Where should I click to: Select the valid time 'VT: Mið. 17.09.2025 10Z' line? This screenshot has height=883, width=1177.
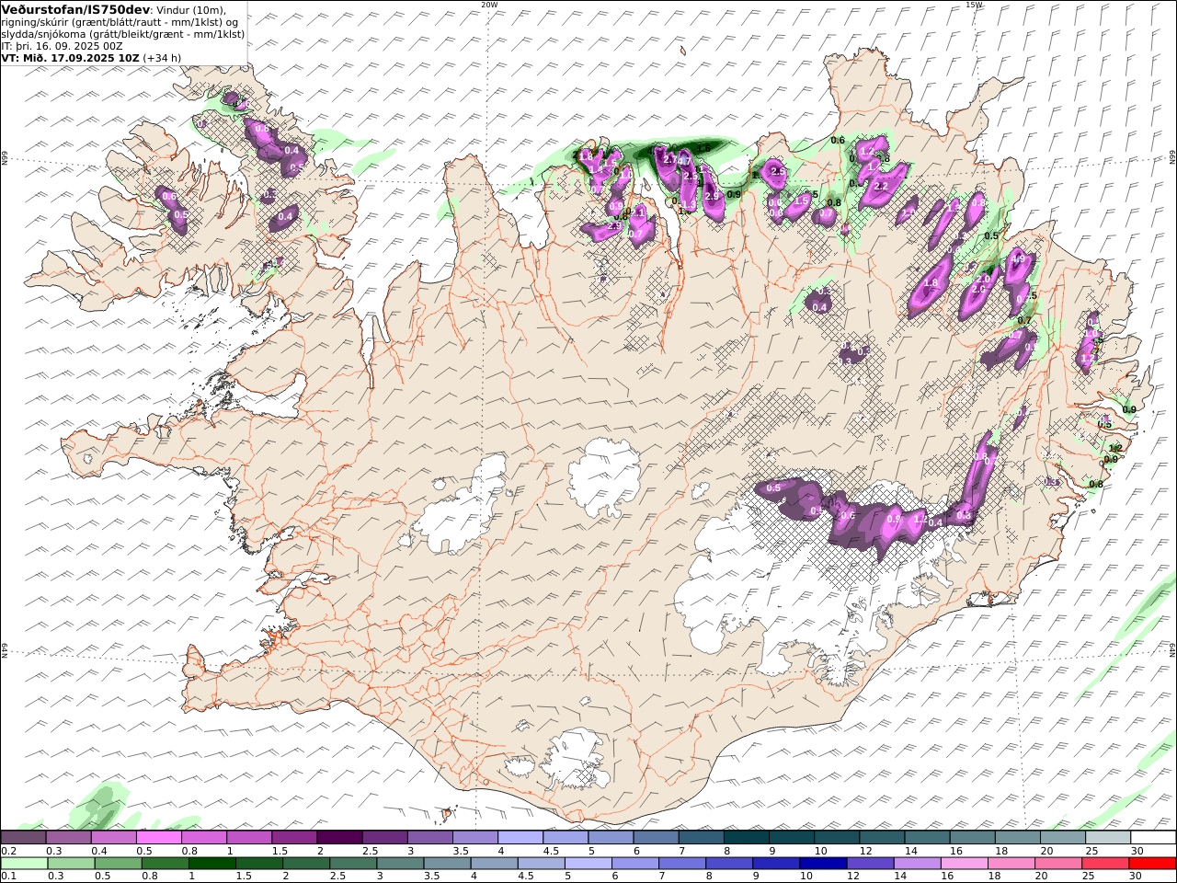[x=70, y=58]
